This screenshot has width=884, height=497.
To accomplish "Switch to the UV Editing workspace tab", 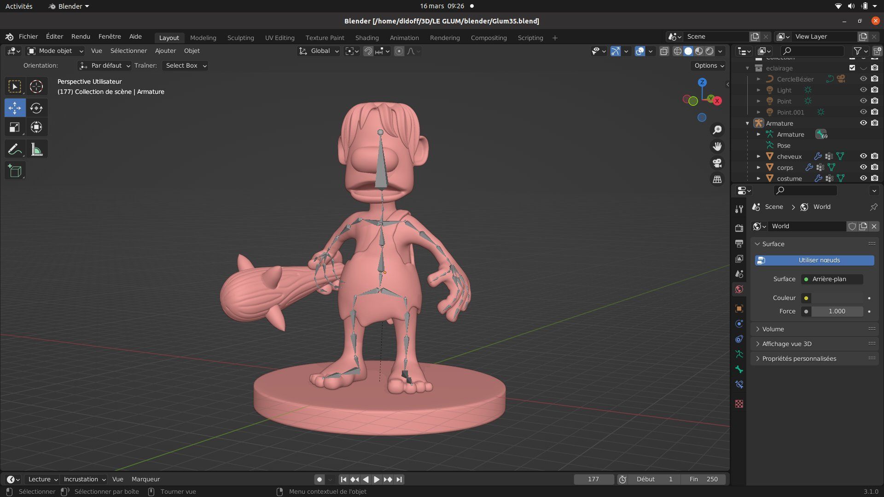I will pos(279,38).
